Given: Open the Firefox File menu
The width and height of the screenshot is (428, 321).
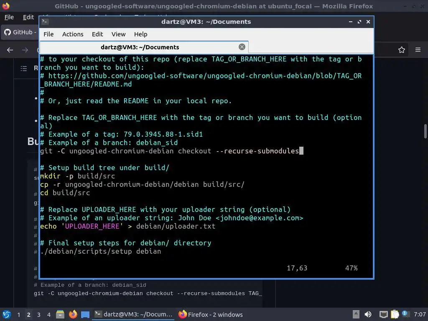Looking at the screenshot, I should pyautogui.click(x=9, y=17).
